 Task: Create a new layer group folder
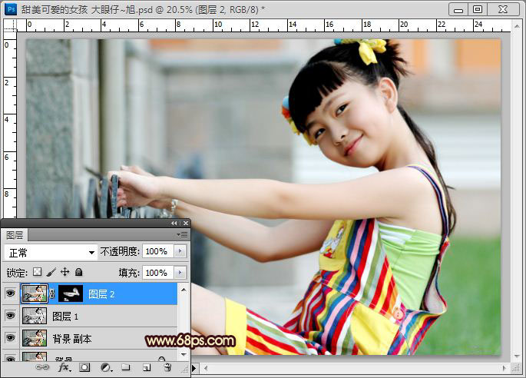[x=125, y=368]
